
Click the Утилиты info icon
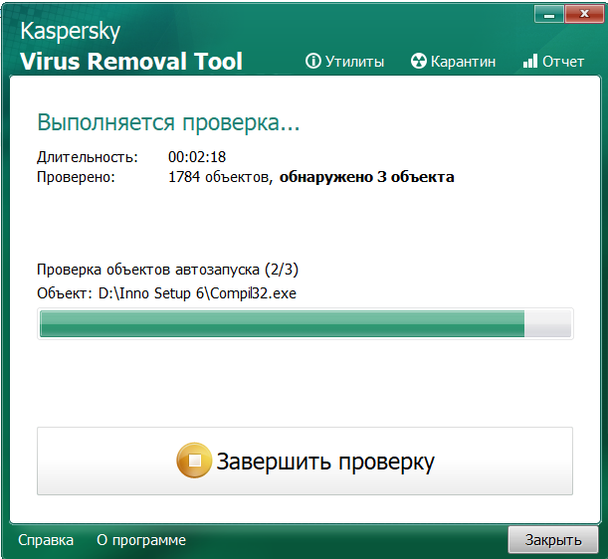point(312,61)
